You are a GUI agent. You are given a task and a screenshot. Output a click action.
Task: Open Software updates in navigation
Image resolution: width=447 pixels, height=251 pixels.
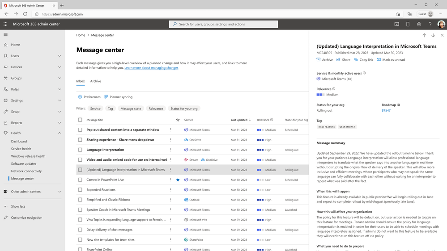tap(24, 163)
